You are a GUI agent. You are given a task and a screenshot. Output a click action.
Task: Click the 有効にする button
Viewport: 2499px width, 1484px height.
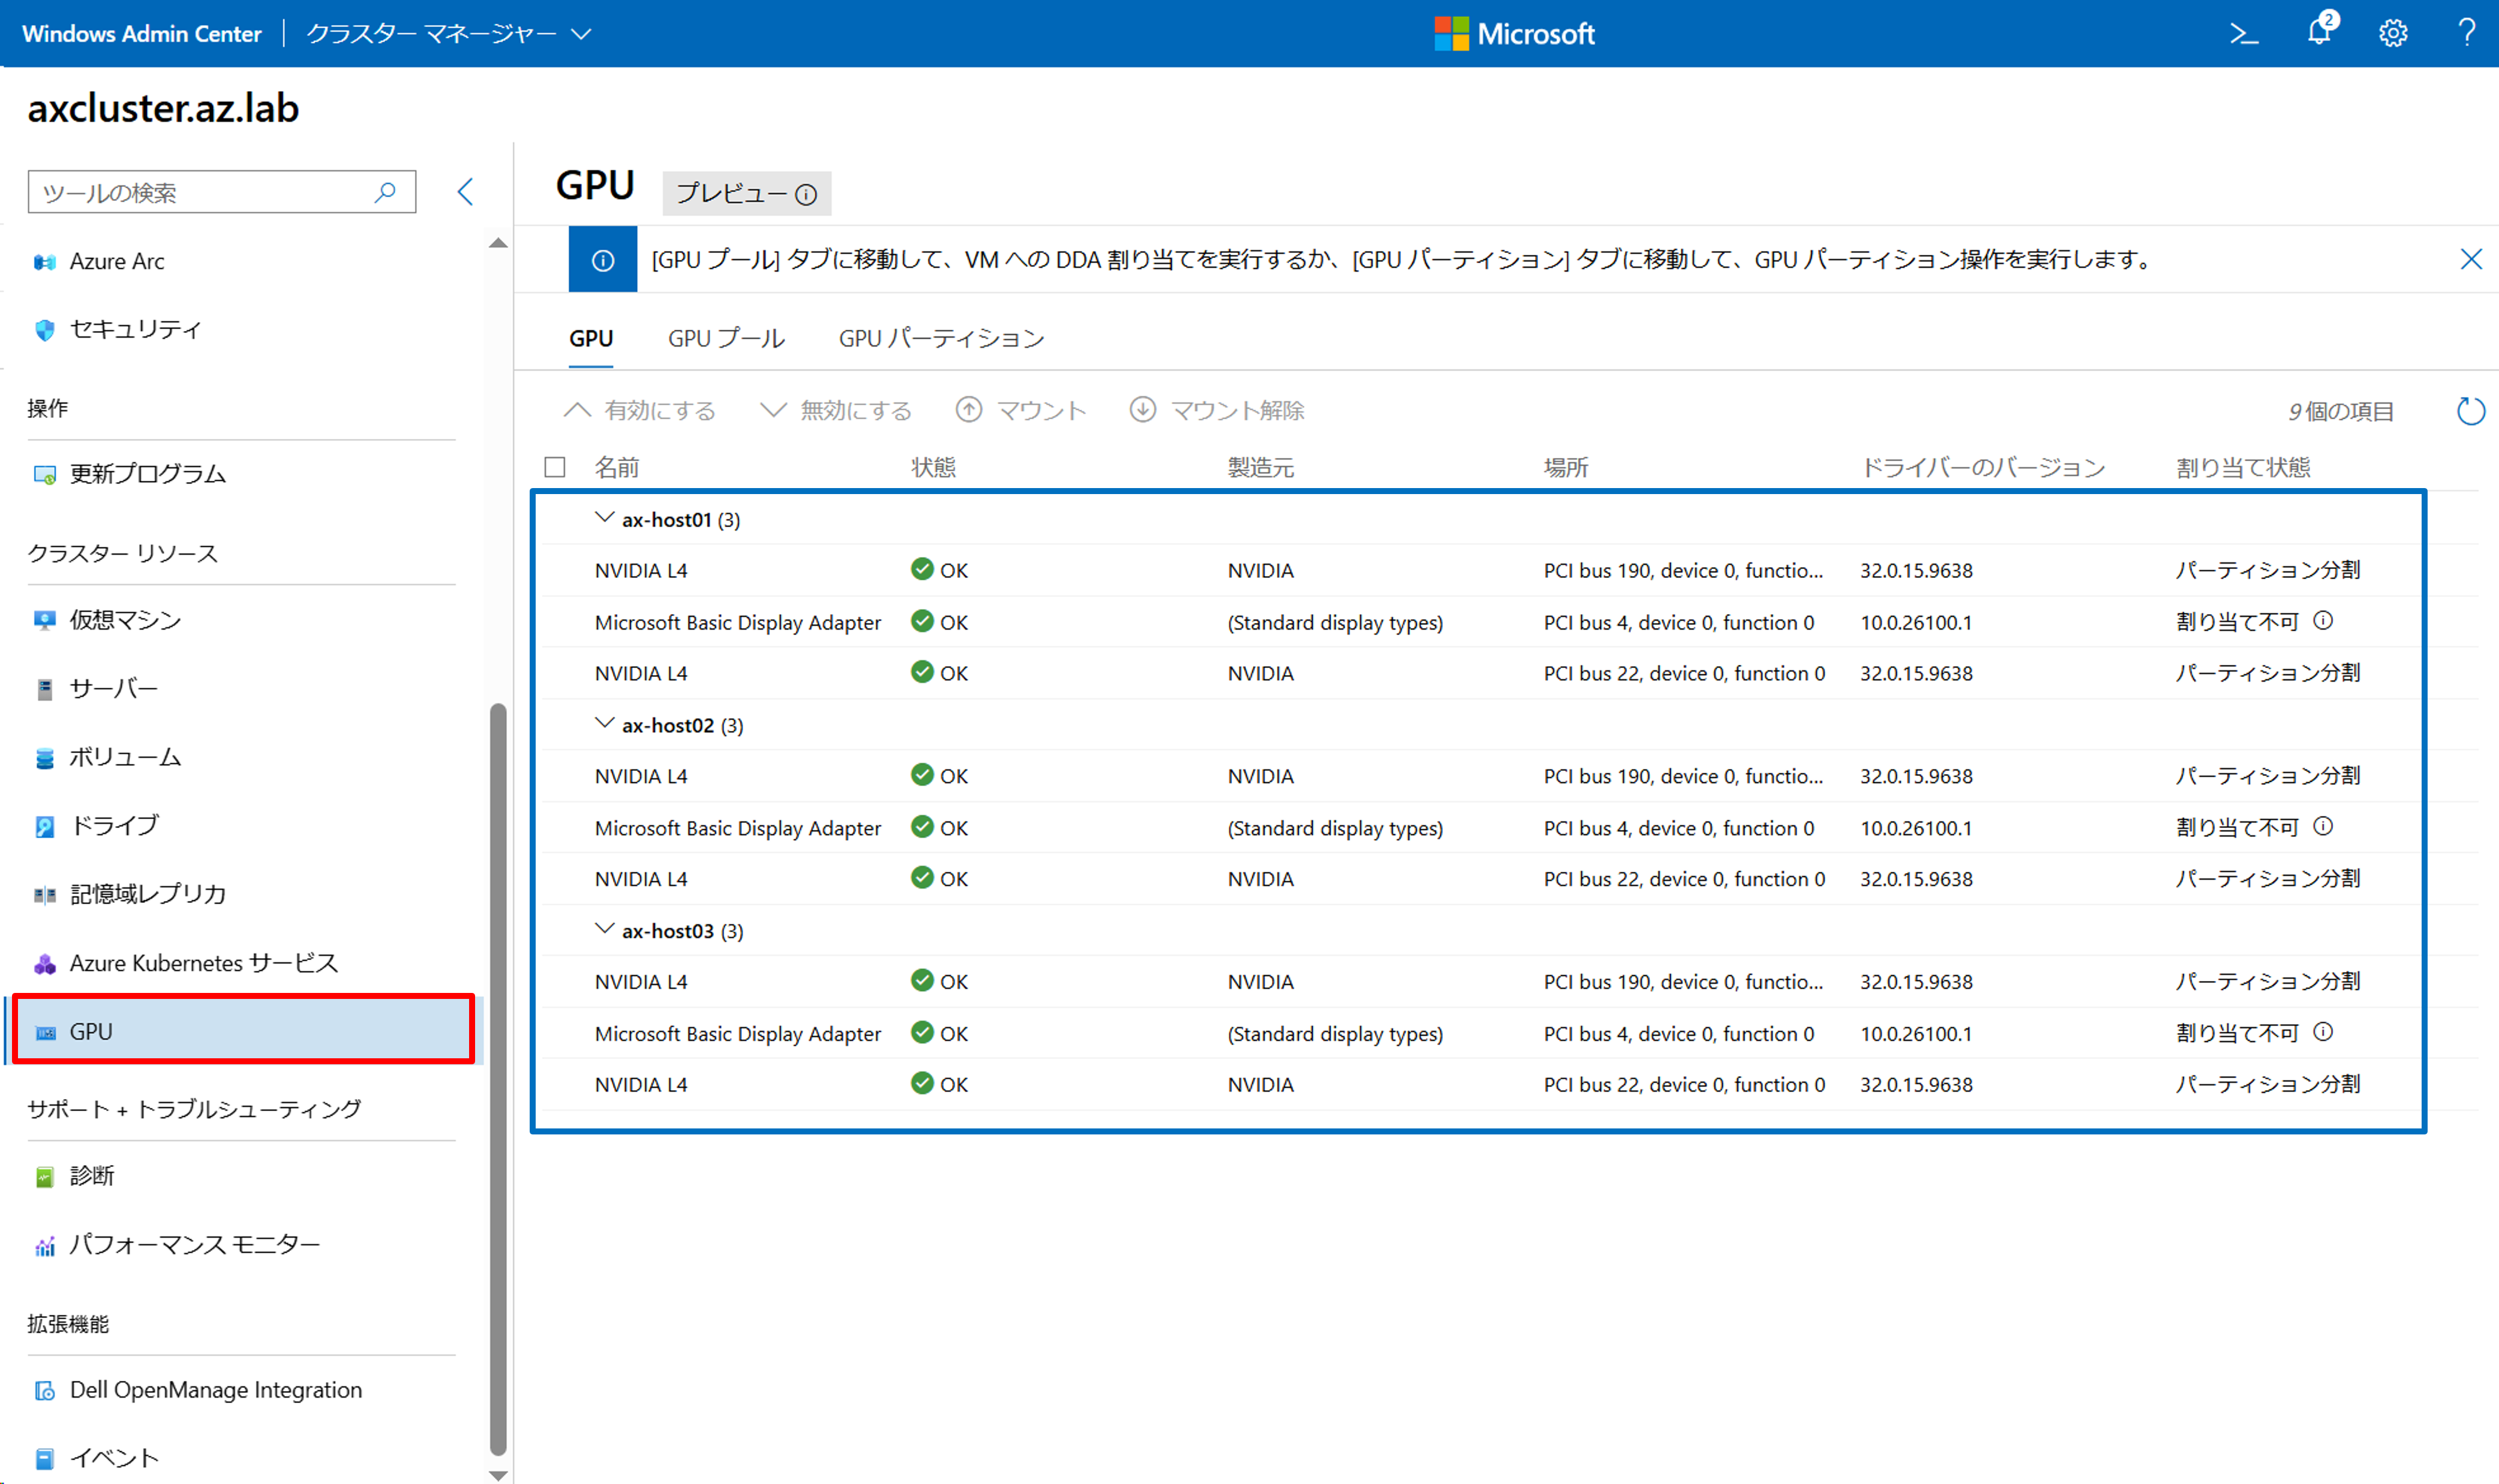640,411
